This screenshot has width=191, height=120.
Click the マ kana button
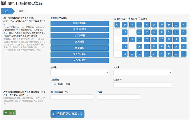[x=139, y=25]
